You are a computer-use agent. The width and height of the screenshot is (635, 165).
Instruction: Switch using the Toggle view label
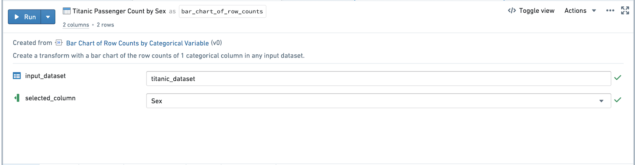(x=537, y=11)
